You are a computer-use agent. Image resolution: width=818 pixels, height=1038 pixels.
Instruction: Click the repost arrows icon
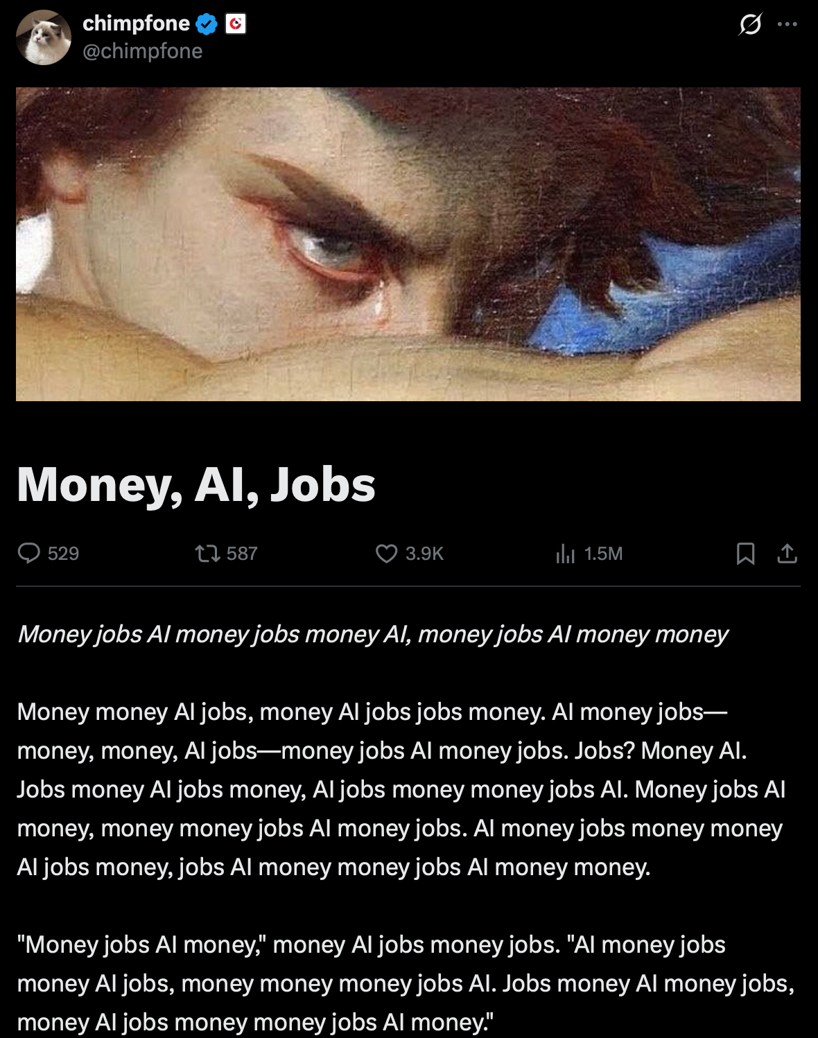[x=207, y=554]
